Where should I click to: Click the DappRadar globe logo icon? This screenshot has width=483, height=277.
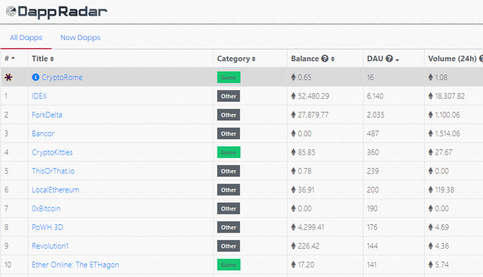pyautogui.click(x=11, y=12)
